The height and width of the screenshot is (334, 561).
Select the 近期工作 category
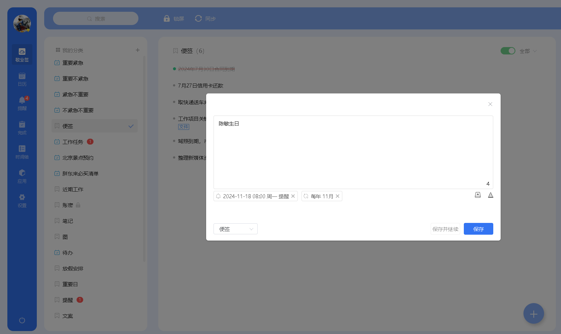tap(95, 189)
